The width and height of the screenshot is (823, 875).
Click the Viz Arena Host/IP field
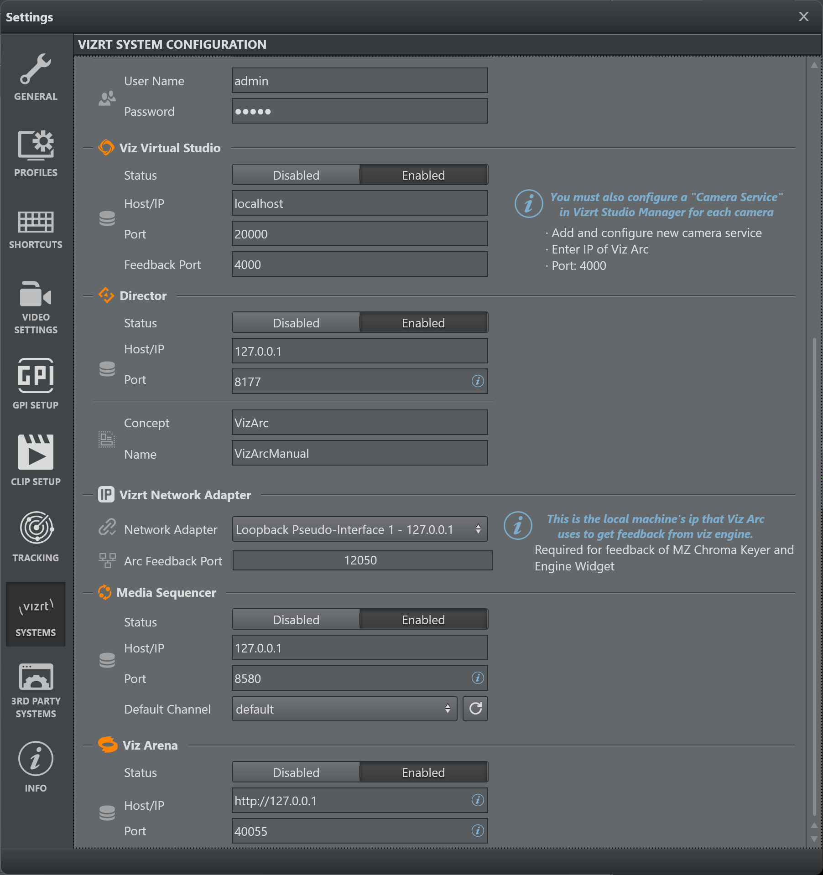[x=359, y=800]
